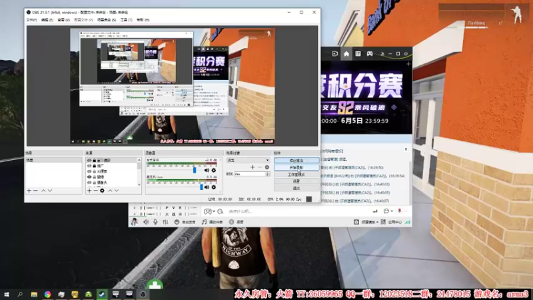Remove selected scene with minus icon
Image resolution: width=533 pixels, height=300 pixels.
click(x=36, y=191)
